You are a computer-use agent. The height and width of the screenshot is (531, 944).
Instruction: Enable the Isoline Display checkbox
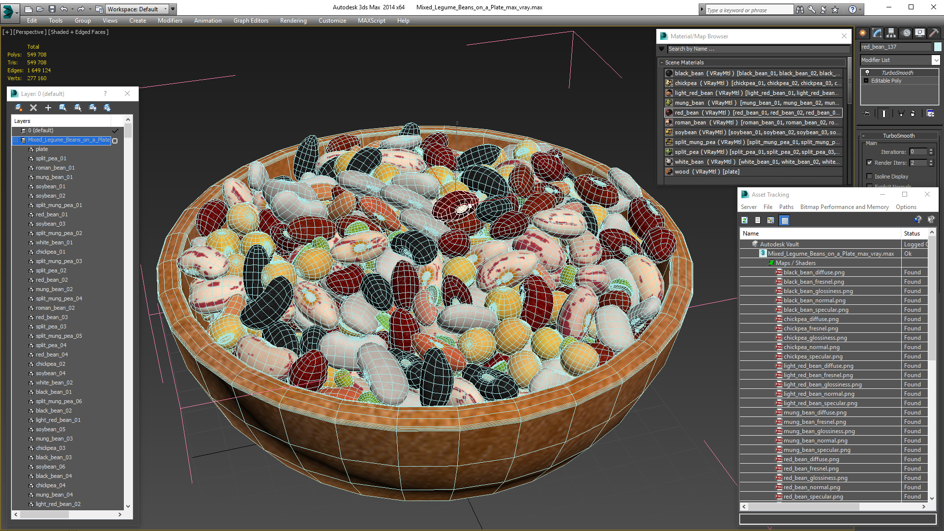[869, 177]
